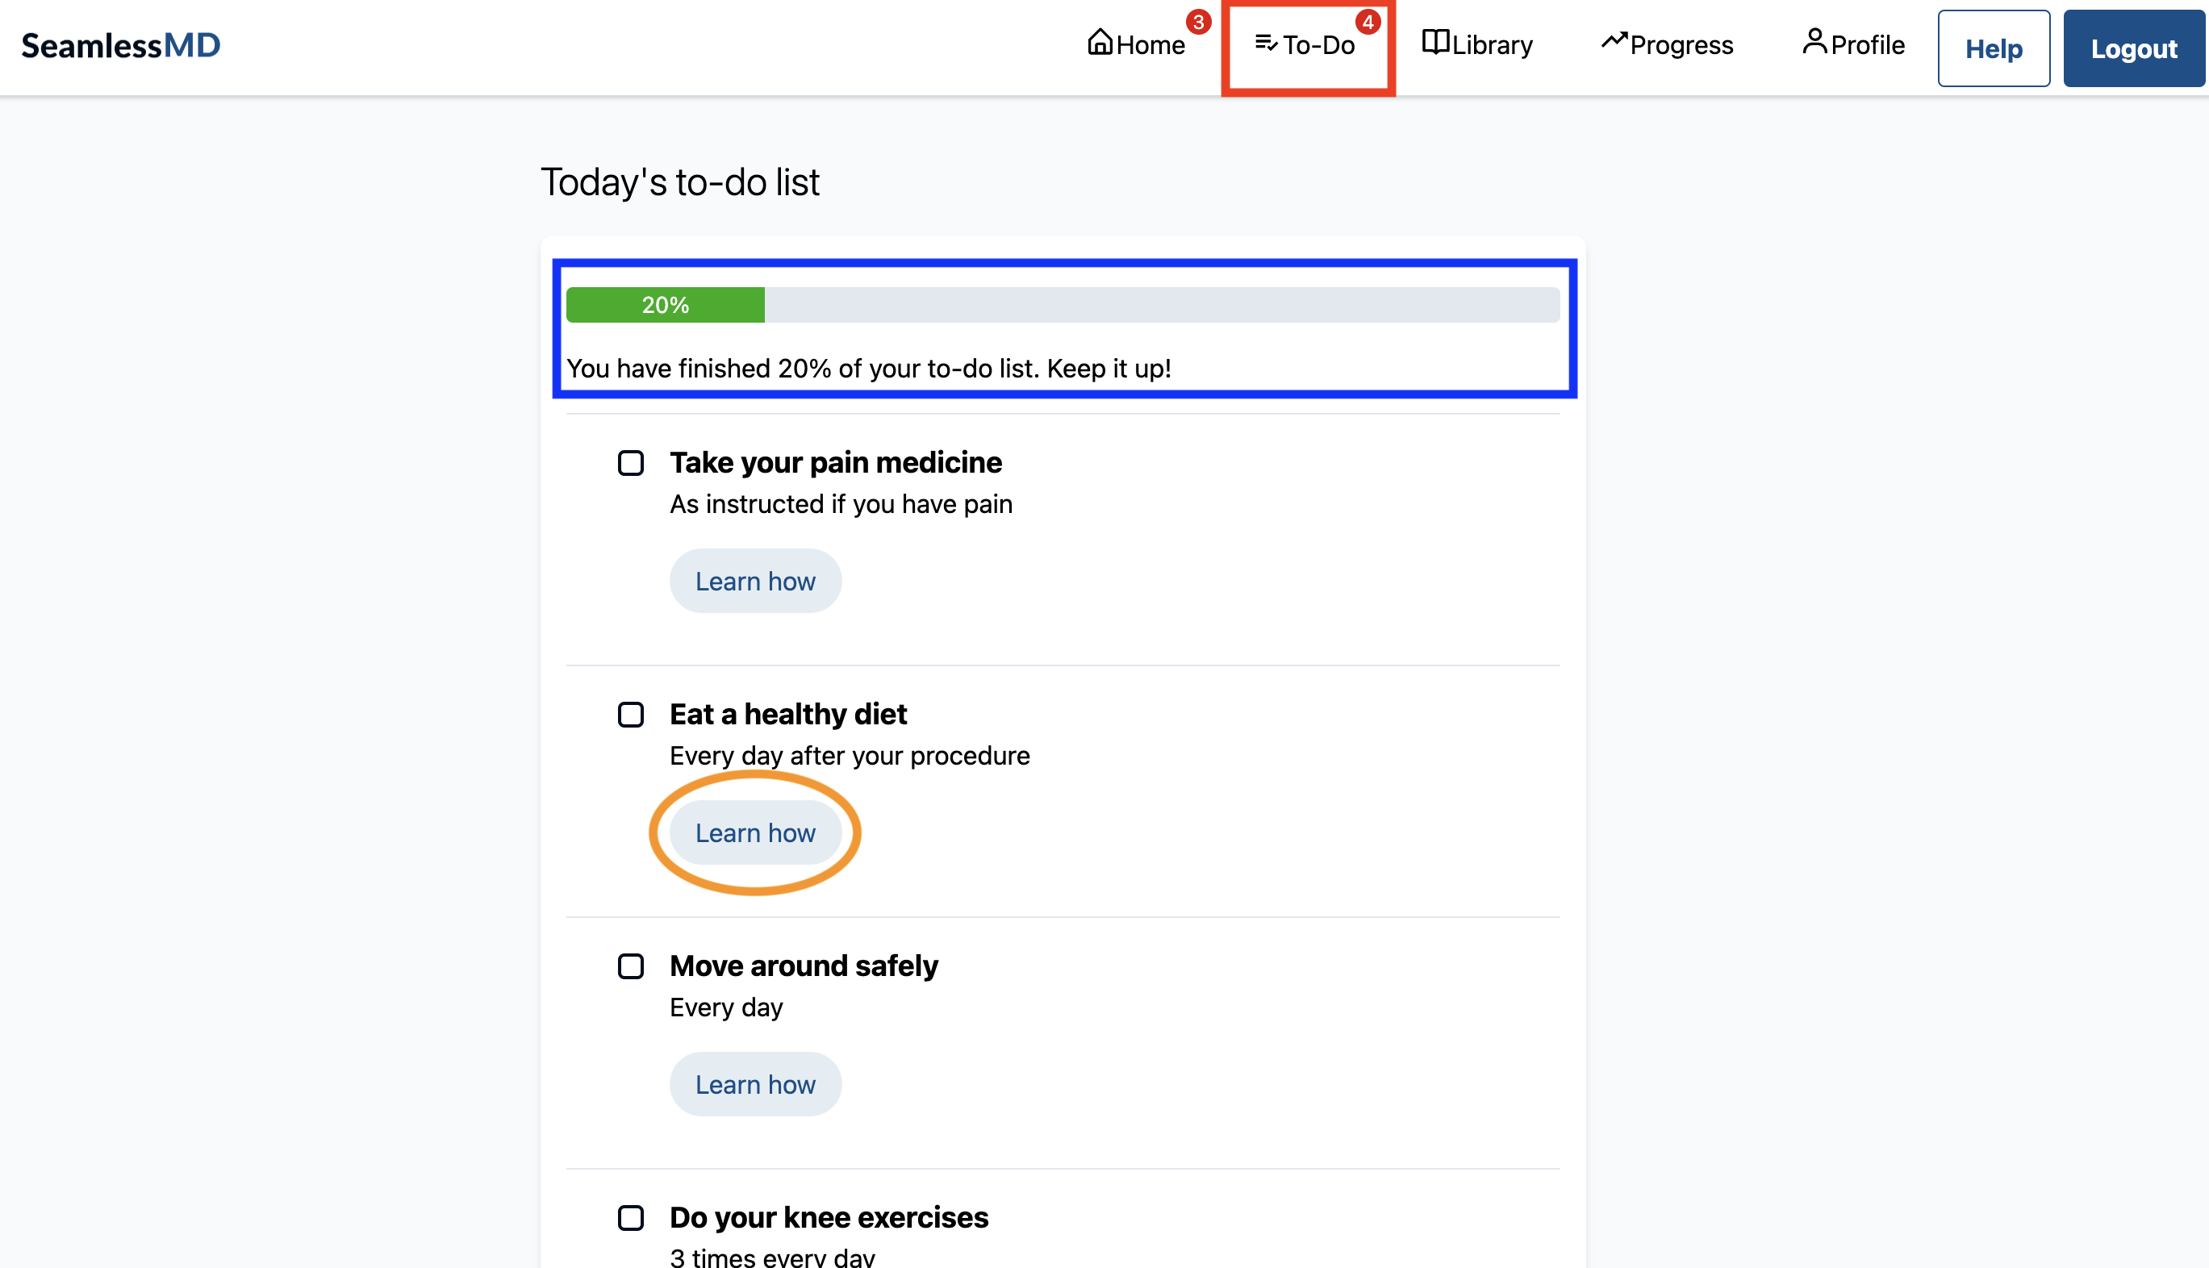Click the Home house icon

[x=1100, y=43]
